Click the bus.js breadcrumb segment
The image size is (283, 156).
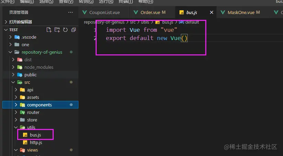(x=167, y=22)
